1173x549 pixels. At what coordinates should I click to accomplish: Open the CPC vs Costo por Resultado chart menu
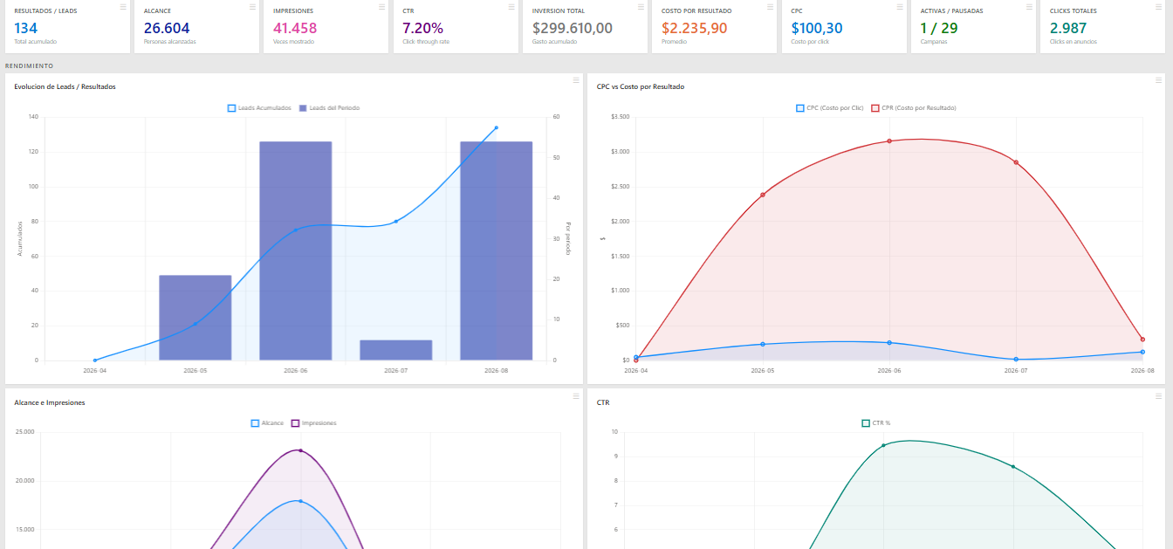point(1157,80)
